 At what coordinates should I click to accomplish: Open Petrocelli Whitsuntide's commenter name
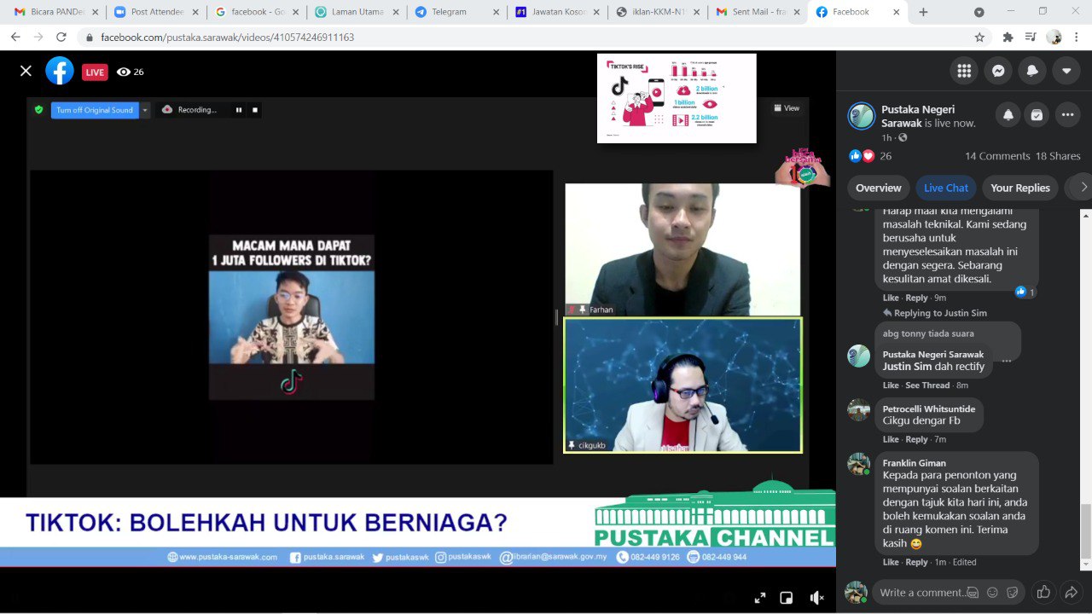tap(928, 409)
